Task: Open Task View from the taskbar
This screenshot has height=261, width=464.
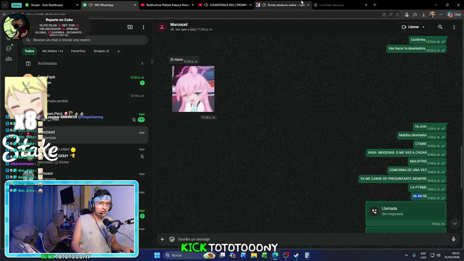Action: click(x=222, y=255)
